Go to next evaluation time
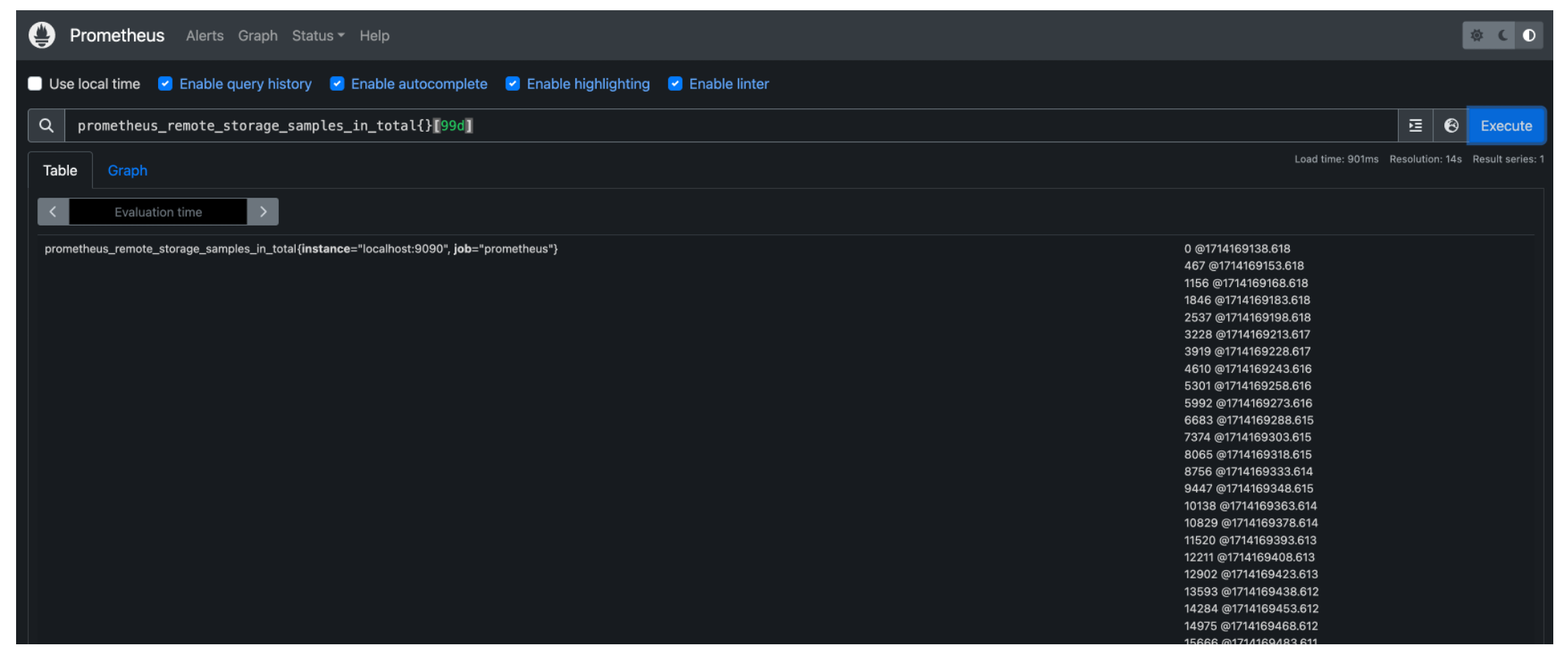 (x=263, y=212)
